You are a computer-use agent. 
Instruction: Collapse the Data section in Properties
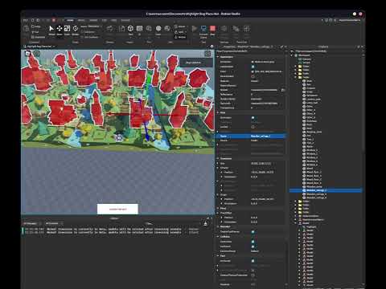[218, 112]
